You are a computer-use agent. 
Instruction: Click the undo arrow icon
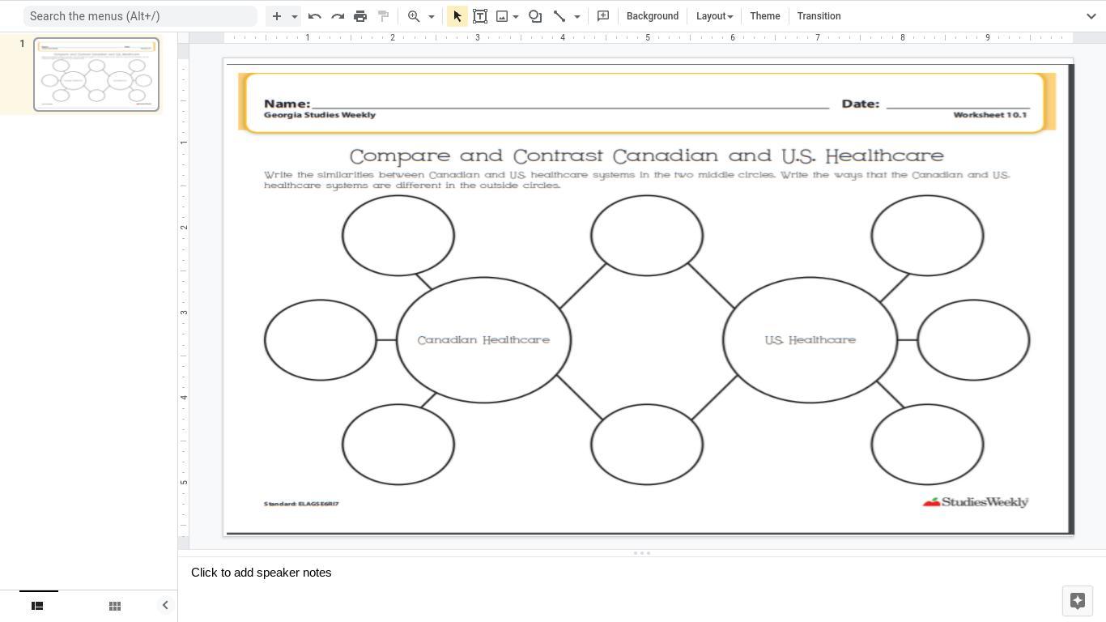tap(315, 16)
